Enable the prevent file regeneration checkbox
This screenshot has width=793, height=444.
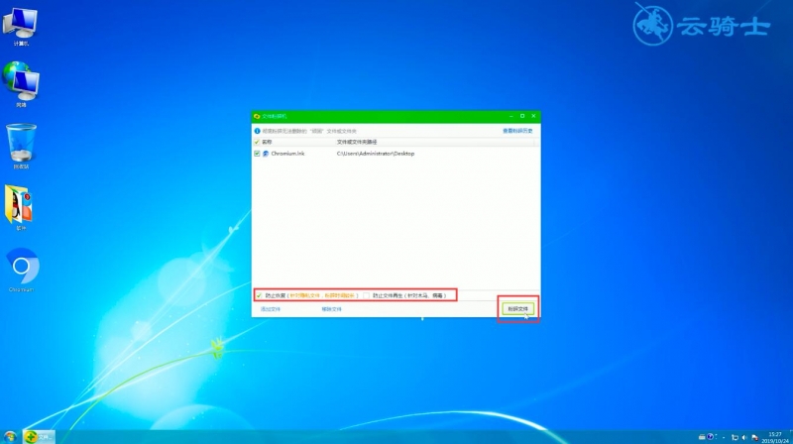click(x=366, y=295)
